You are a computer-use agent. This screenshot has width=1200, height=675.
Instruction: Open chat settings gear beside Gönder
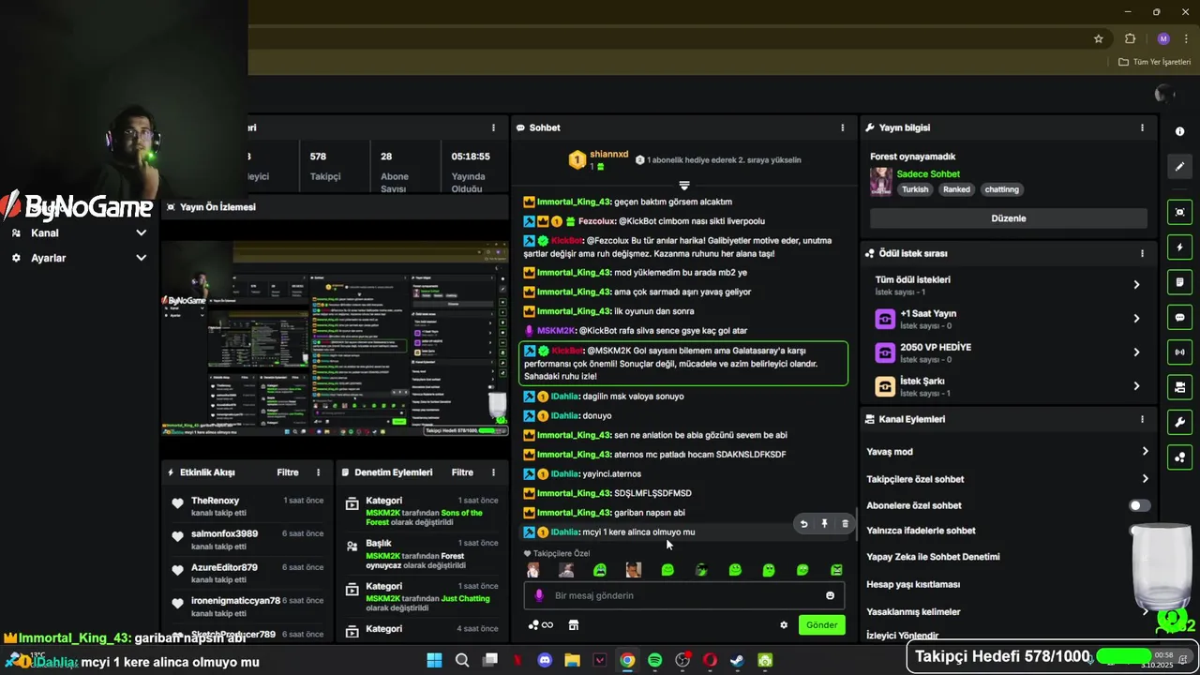tap(784, 625)
